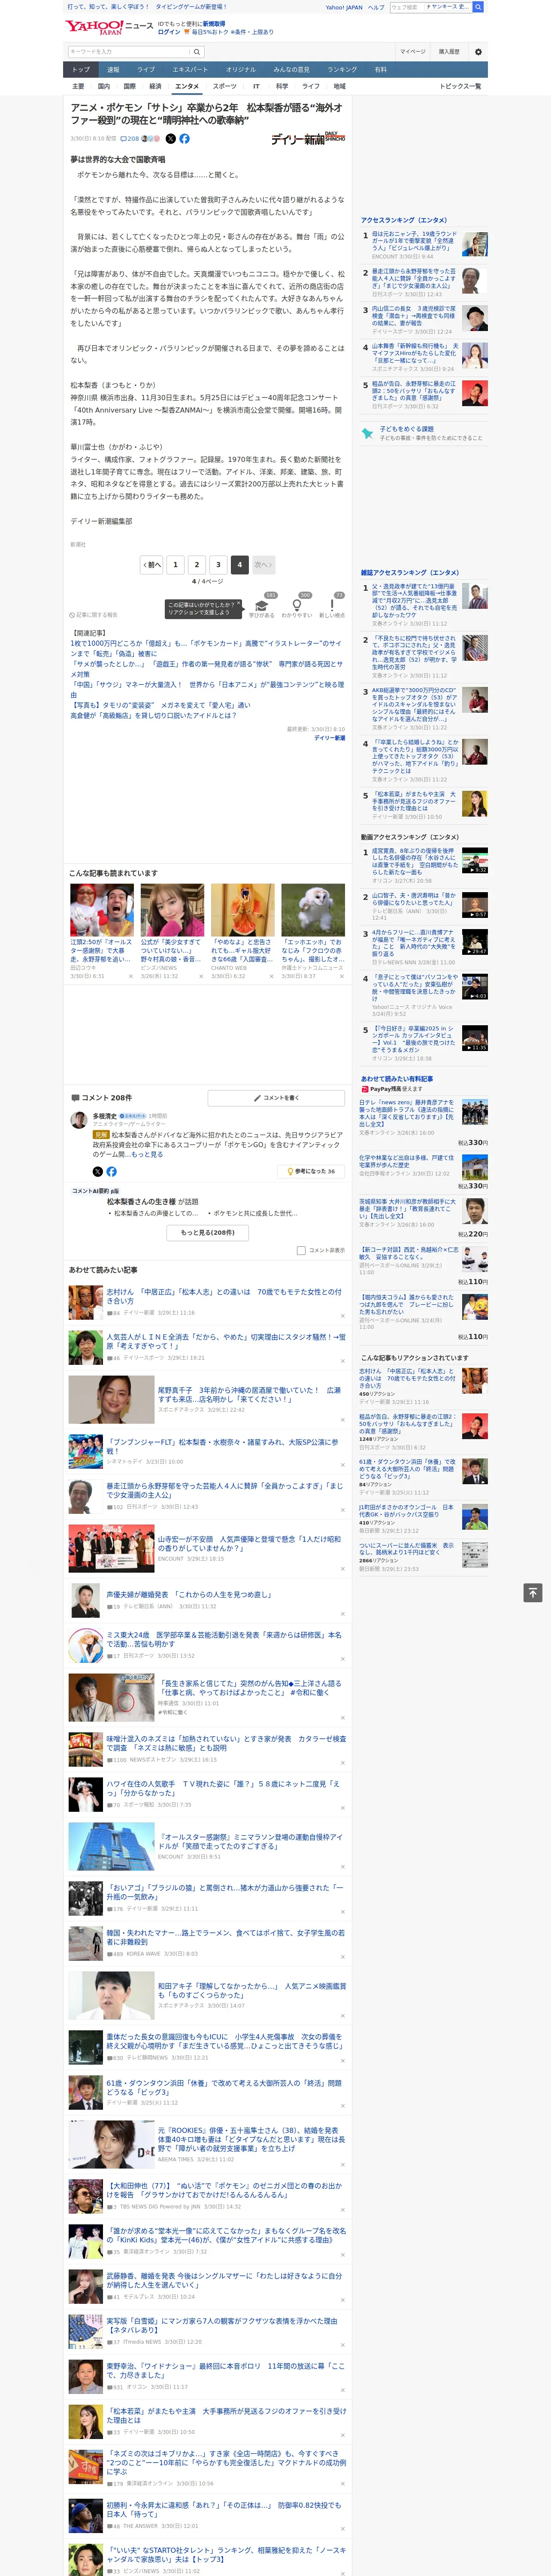Go to previous page with 前へ

click(152, 564)
